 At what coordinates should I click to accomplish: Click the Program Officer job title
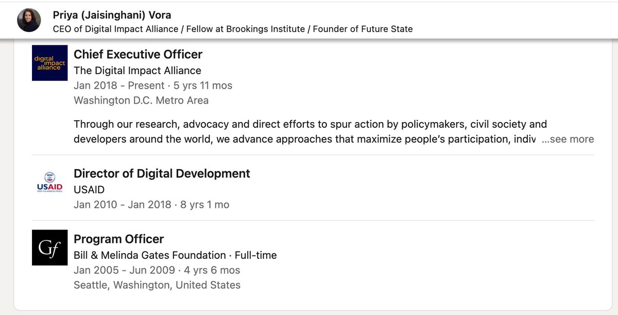click(x=118, y=239)
